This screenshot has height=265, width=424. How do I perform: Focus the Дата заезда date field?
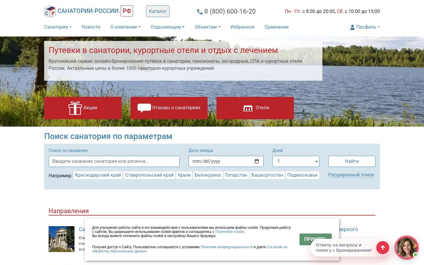click(226, 161)
